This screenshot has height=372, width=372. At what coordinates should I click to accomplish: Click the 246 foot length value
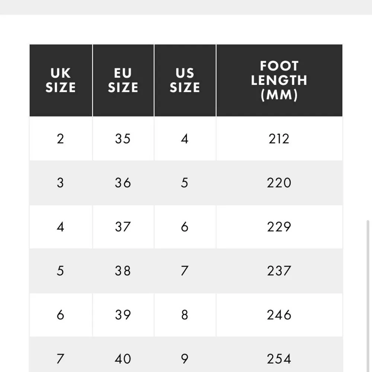(x=279, y=315)
